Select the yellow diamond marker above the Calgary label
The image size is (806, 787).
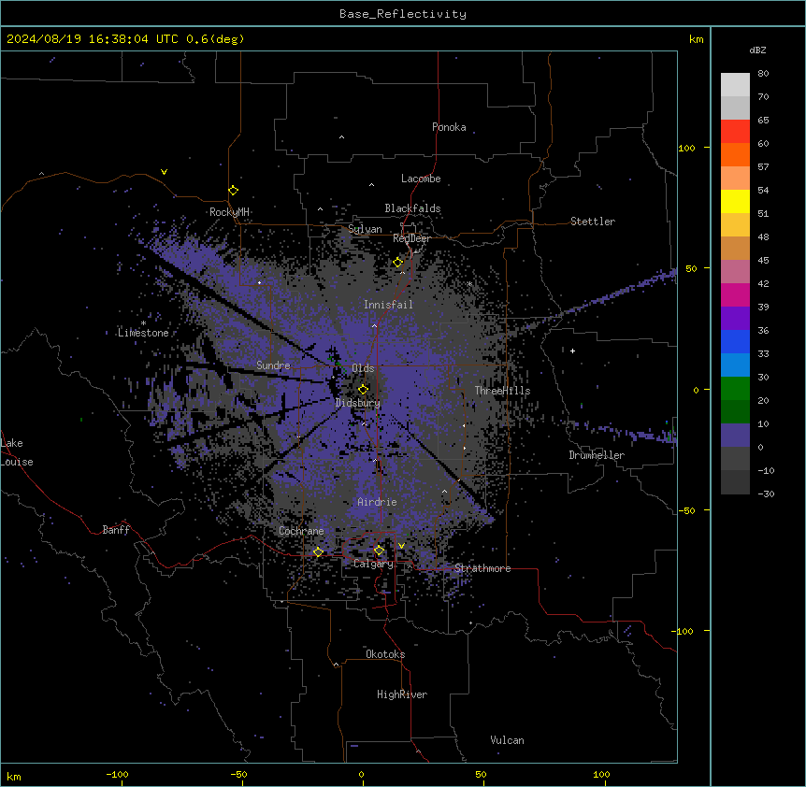[379, 551]
